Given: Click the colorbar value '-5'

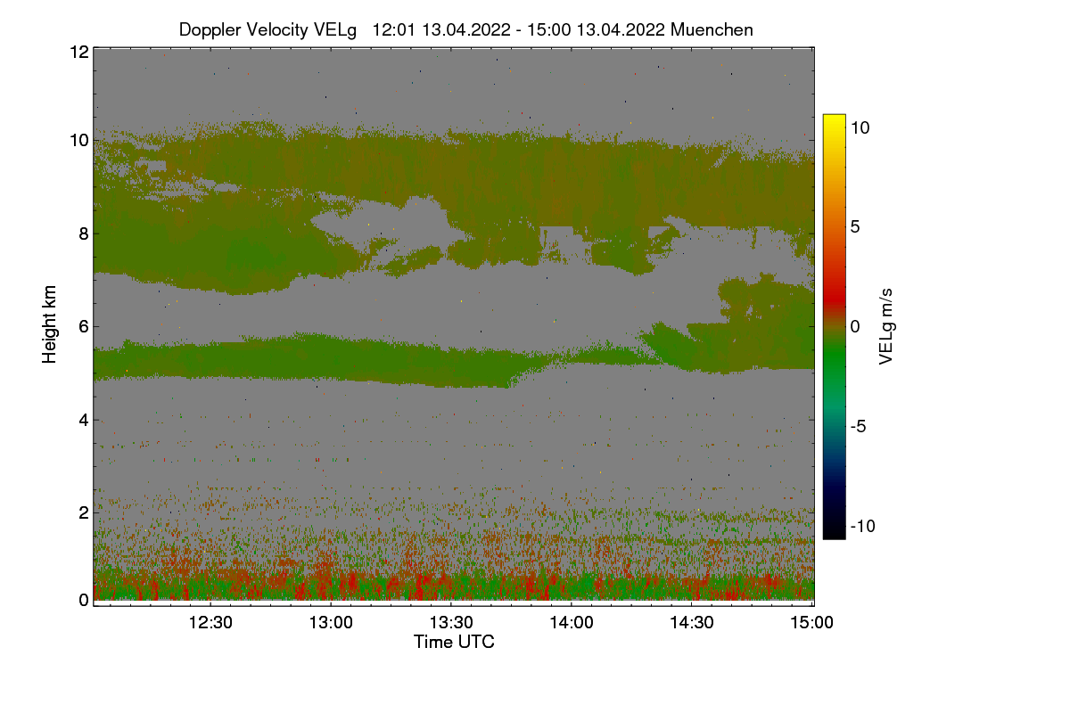Looking at the screenshot, I should (x=858, y=426).
